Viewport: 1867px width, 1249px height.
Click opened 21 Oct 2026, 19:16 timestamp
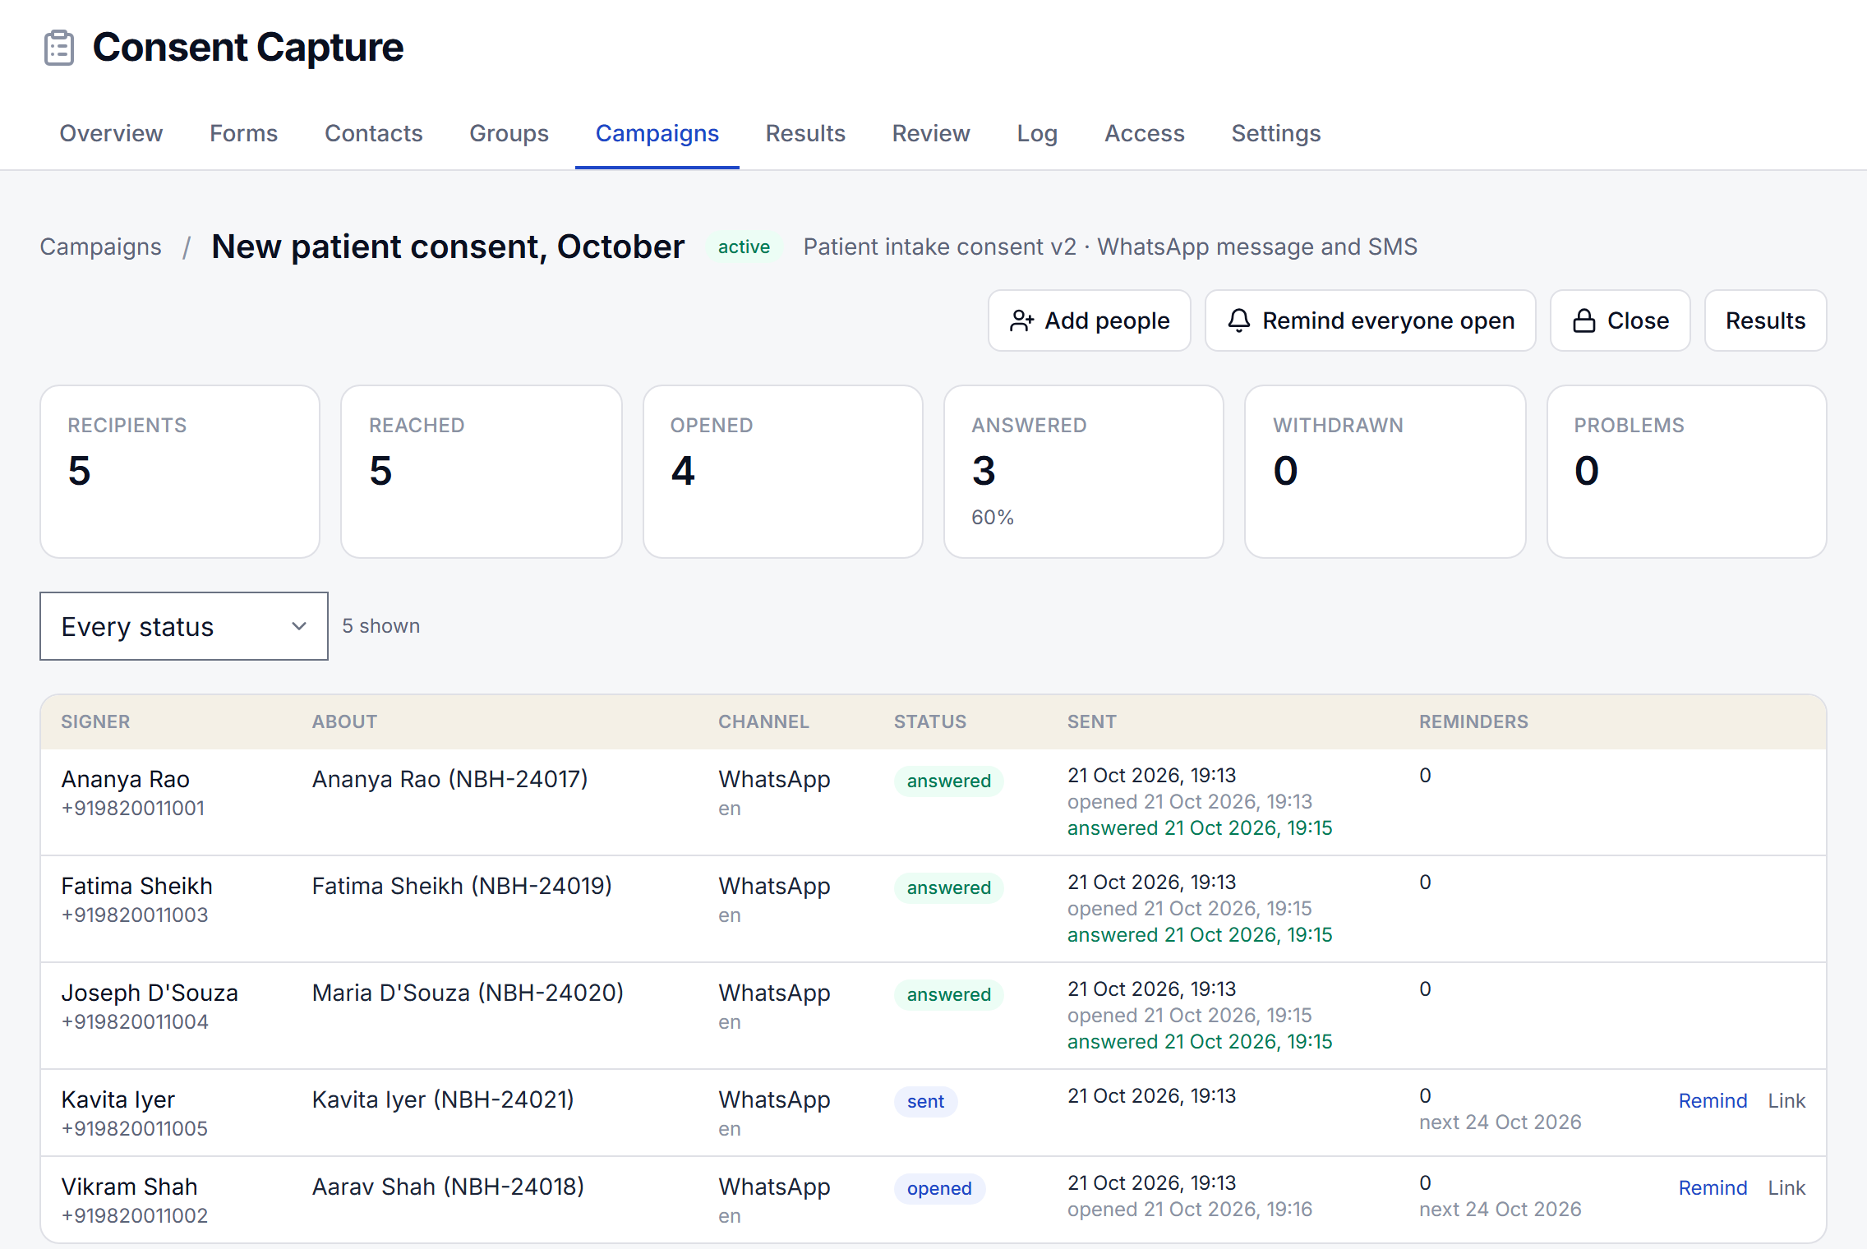pos(1189,1210)
